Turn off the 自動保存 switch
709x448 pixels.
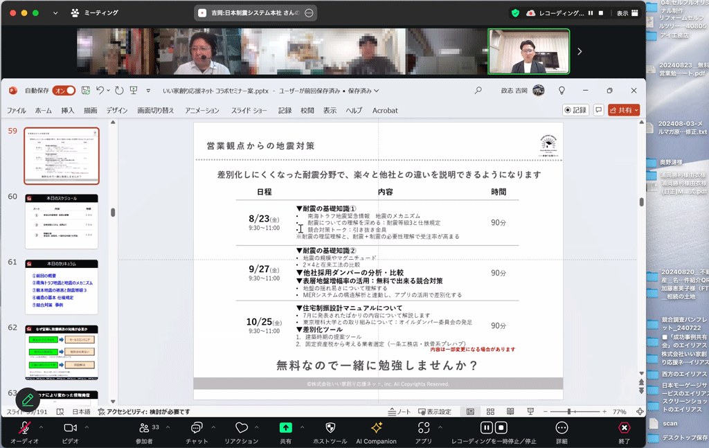click(x=64, y=91)
